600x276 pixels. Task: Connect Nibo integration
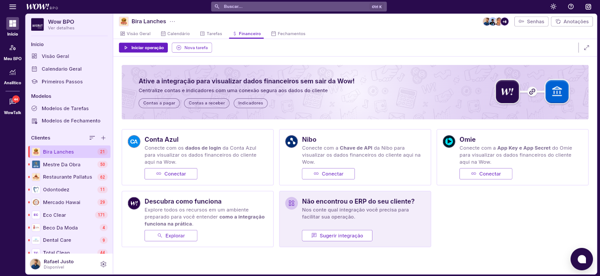(x=328, y=174)
